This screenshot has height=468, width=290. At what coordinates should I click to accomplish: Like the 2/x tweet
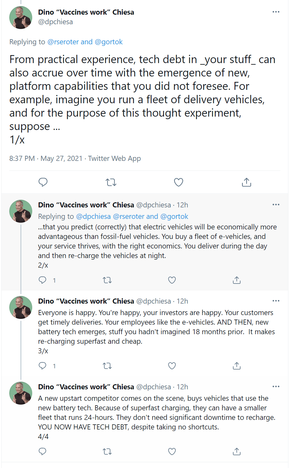coord(172,280)
